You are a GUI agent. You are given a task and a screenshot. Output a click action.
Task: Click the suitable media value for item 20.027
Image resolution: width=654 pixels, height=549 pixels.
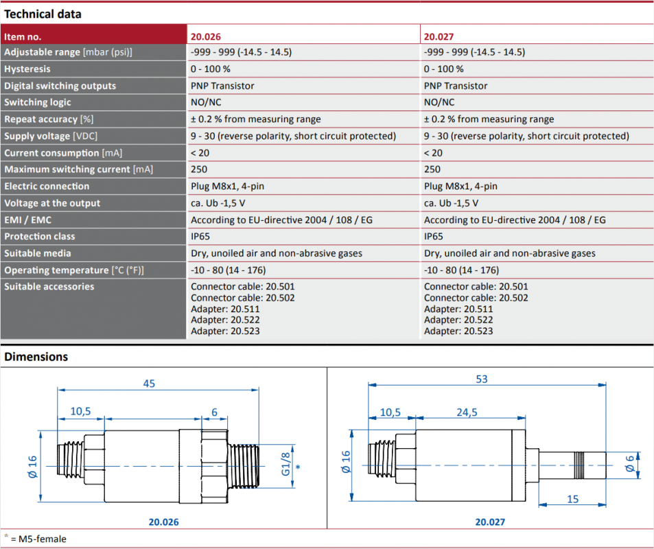click(x=510, y=253)
